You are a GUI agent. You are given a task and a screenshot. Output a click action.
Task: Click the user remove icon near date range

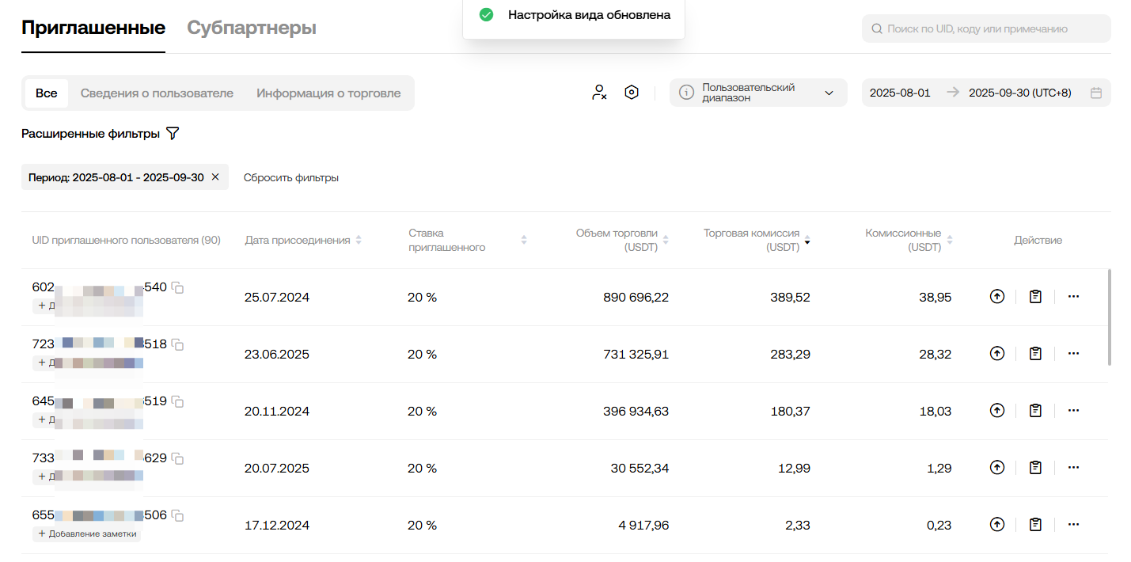(x=599, y=93)
